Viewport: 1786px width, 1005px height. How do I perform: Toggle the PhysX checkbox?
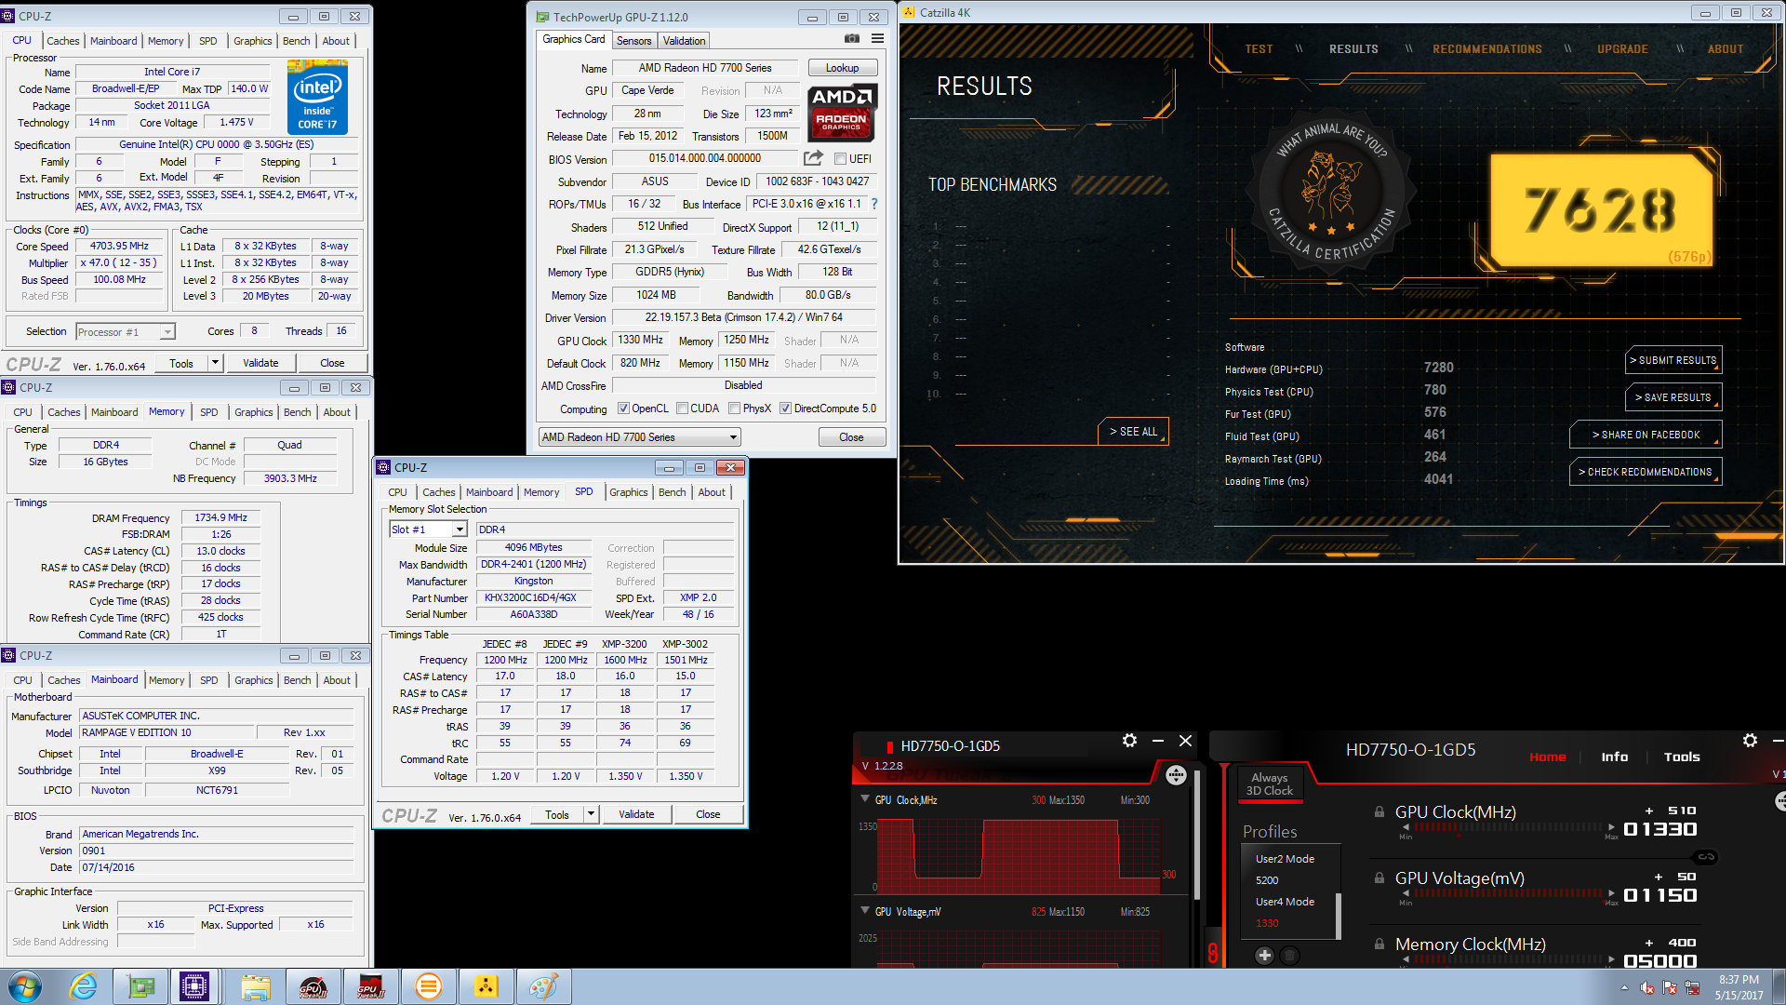(735, 409)
